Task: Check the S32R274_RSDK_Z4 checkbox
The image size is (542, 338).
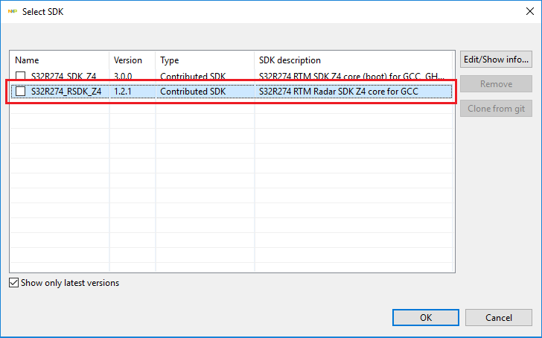Action: tap(20, 91)
